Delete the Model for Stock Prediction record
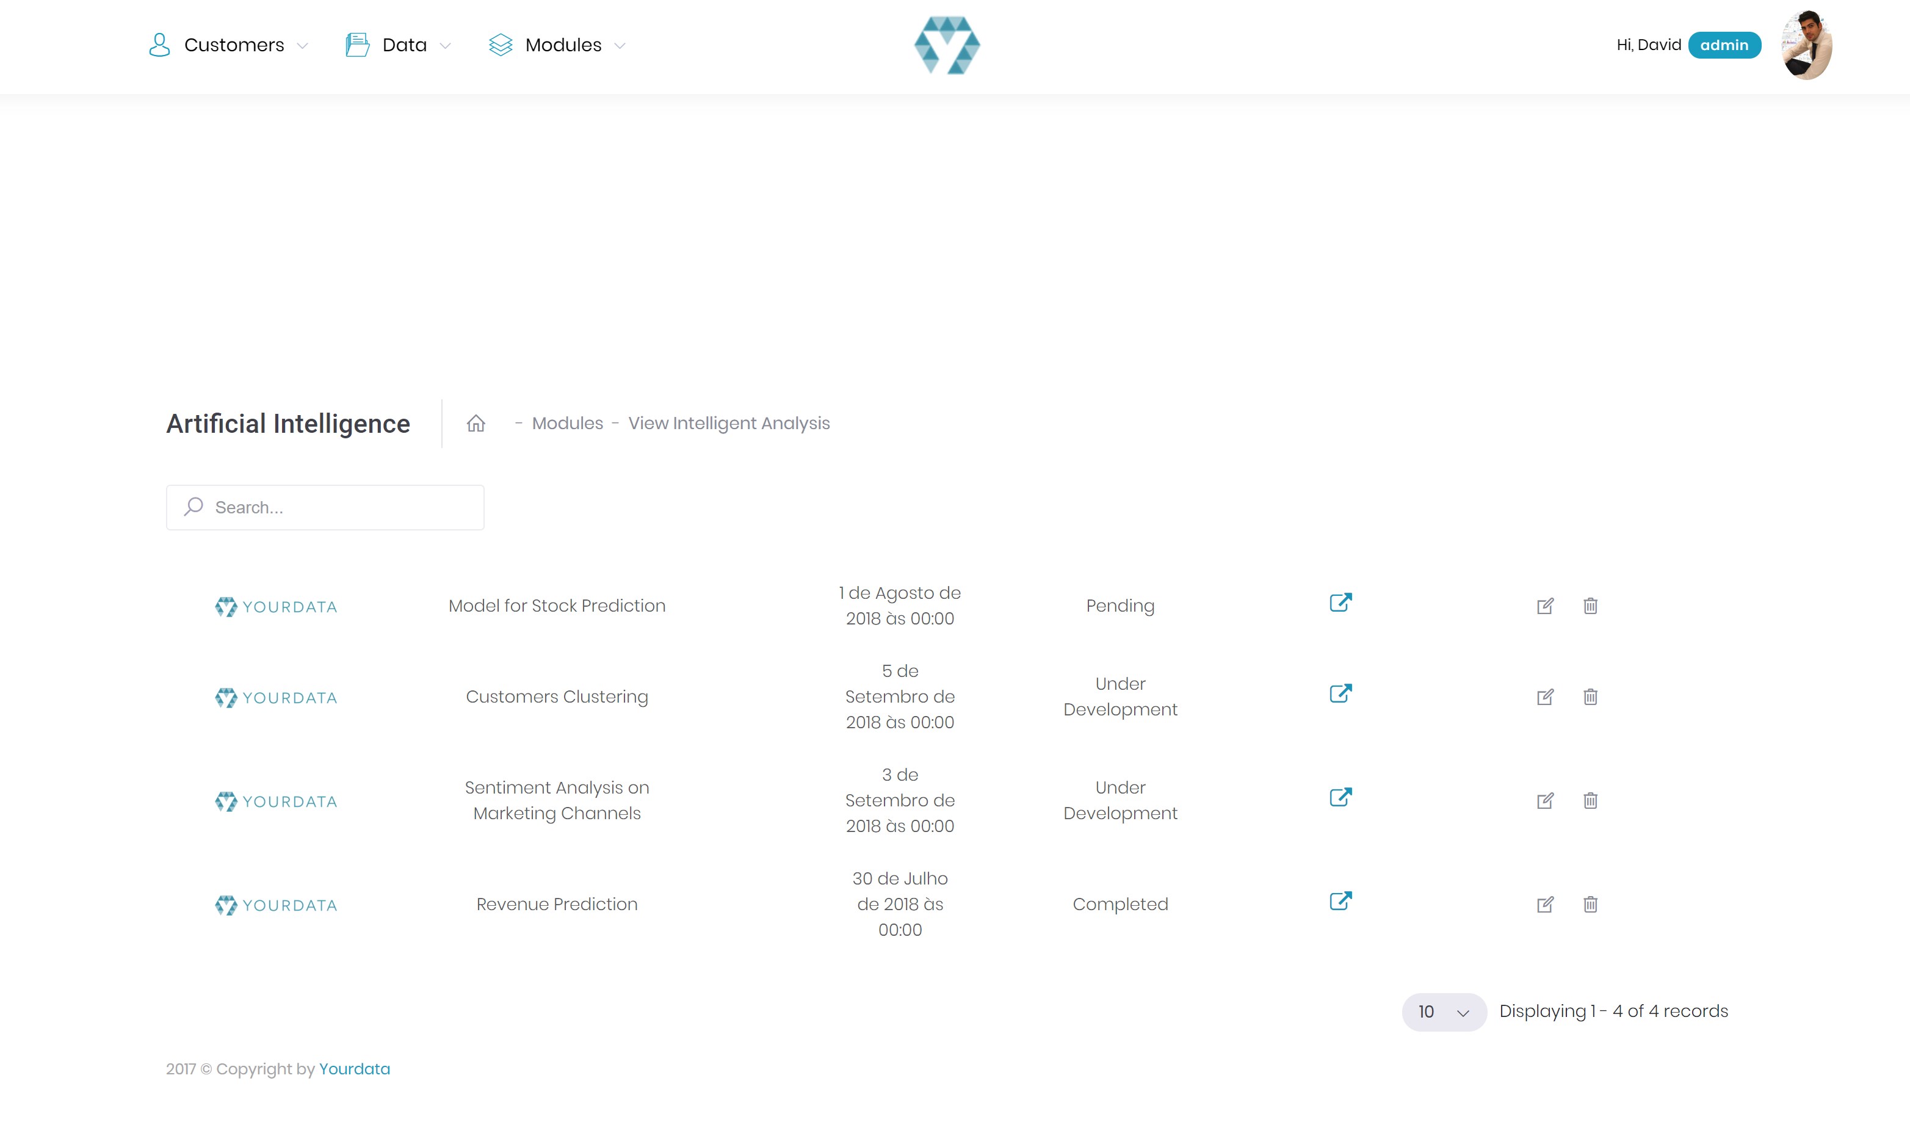Screen dimensions: 1910x1136 (1590, 606)
